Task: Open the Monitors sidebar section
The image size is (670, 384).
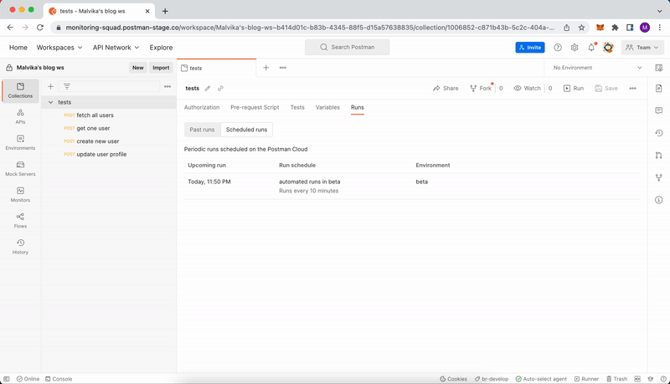Action: pos(20,194)
